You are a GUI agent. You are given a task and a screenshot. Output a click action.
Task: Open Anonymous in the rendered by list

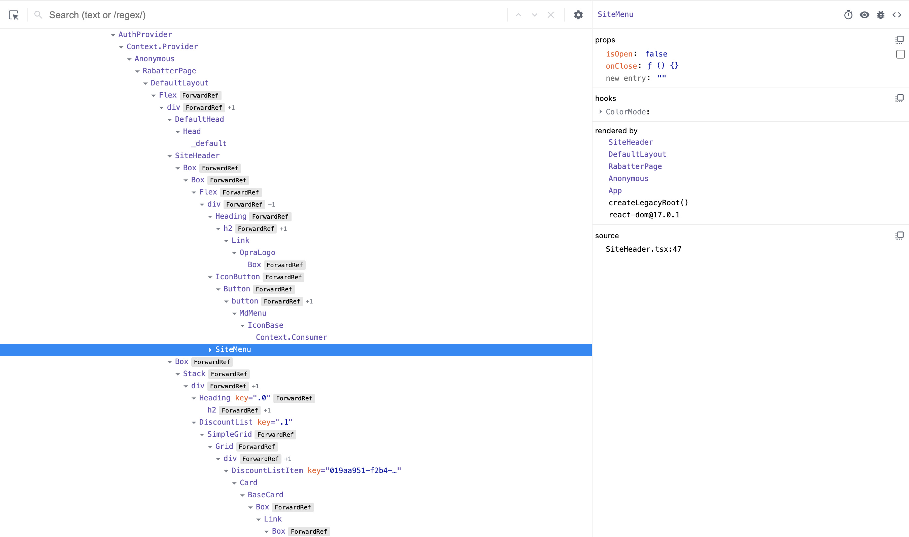point(628,178)
